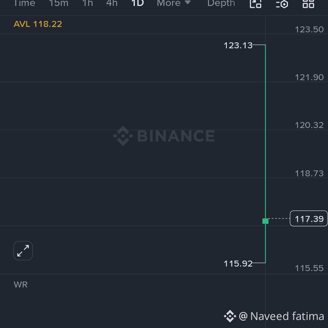The width and height of the screenshot is (328, 328).
Task: Click the 123.13 high price marker
Action: pos(238,46)
